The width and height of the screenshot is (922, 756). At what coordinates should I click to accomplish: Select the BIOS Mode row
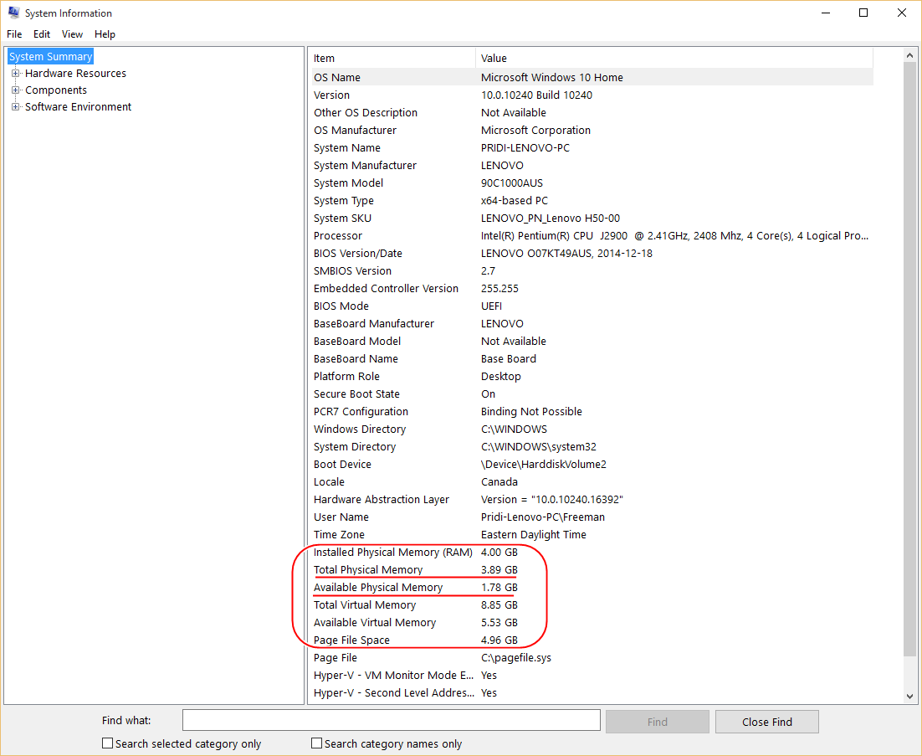592,306
